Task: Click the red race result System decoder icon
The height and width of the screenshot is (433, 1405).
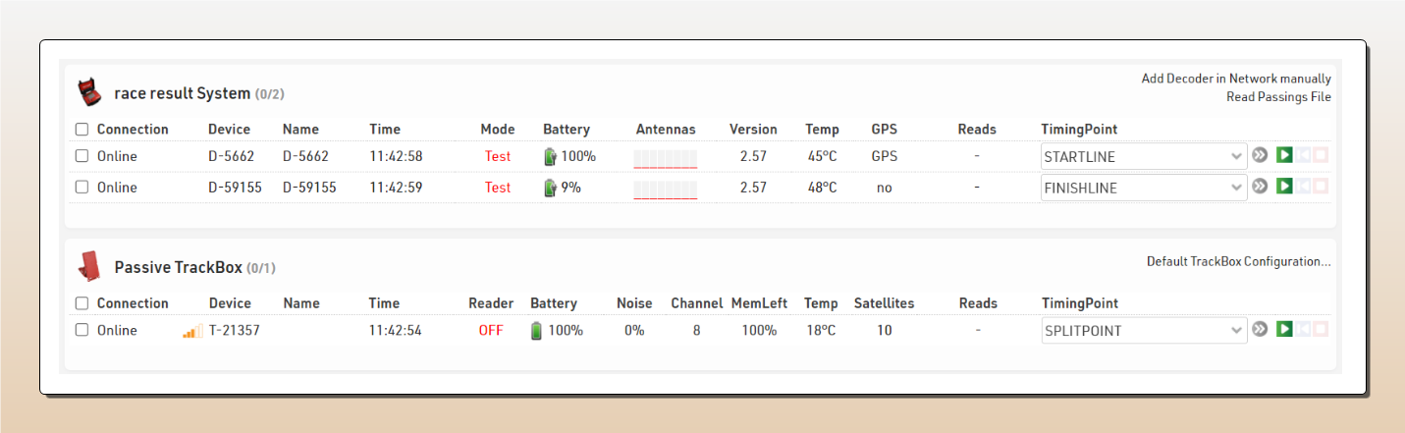Action: 89,93
